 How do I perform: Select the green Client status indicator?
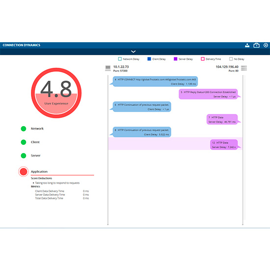tap(24, 142)
